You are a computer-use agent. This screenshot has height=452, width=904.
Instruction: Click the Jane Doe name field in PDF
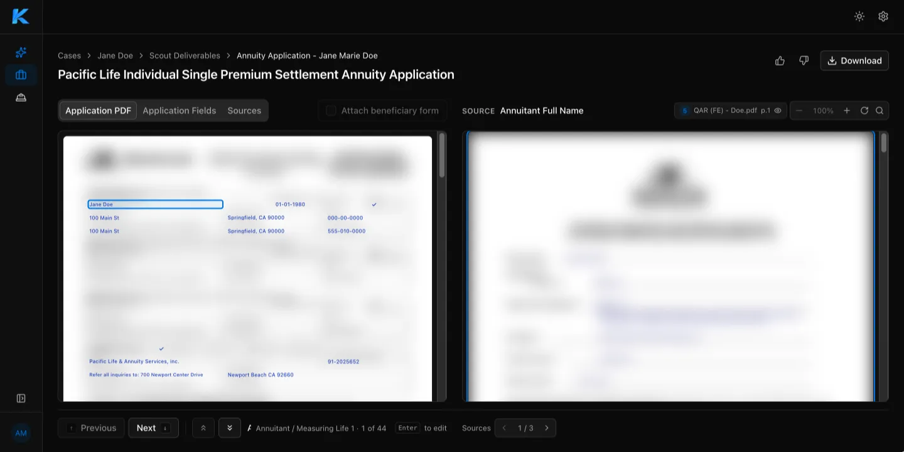(x=156, y=204)
